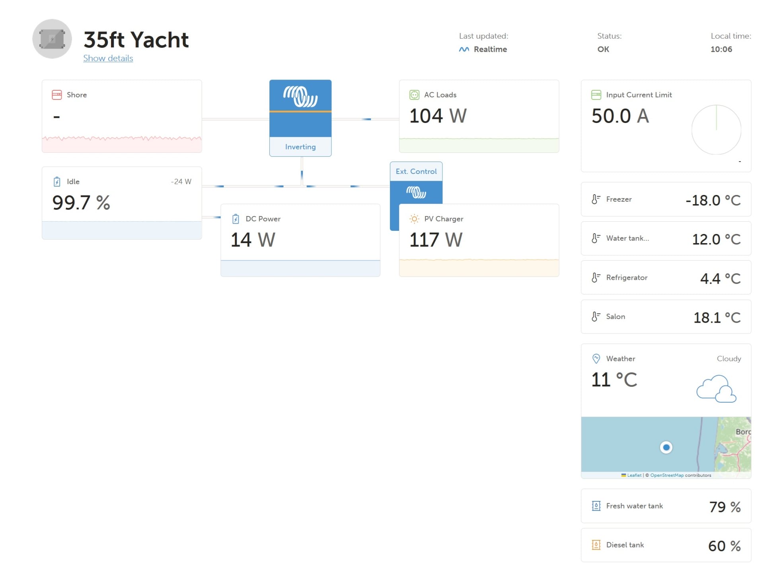Click the Ext. Control label
Viewport: 777px width, 573px height.
(416, 172)
